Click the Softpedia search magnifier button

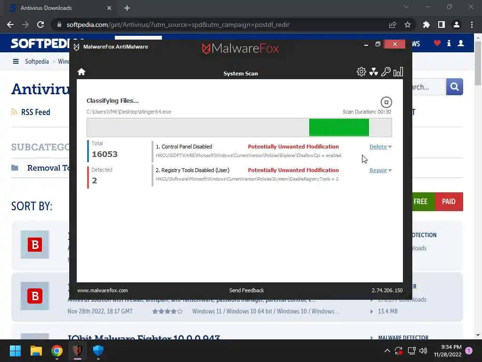tap(454, 87)
